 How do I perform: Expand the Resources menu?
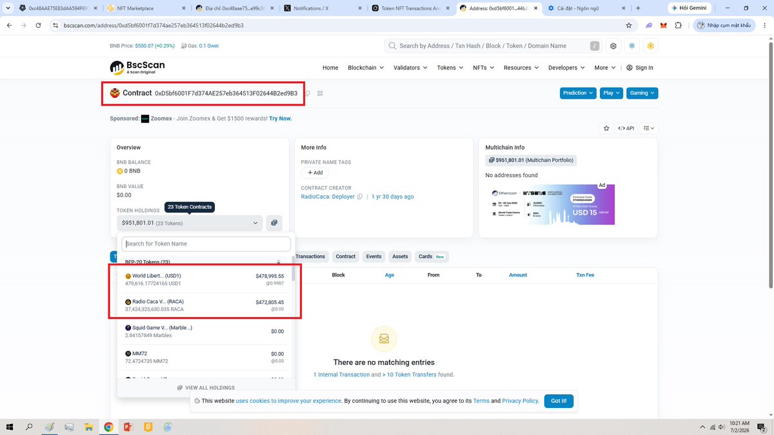[x=521, y=68]
